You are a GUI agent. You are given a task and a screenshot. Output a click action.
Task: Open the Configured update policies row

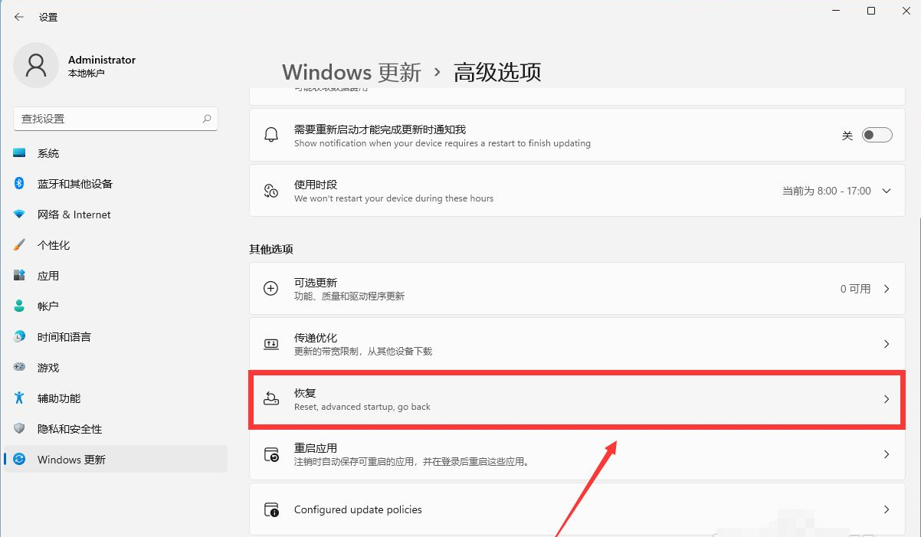pos(577,509)
